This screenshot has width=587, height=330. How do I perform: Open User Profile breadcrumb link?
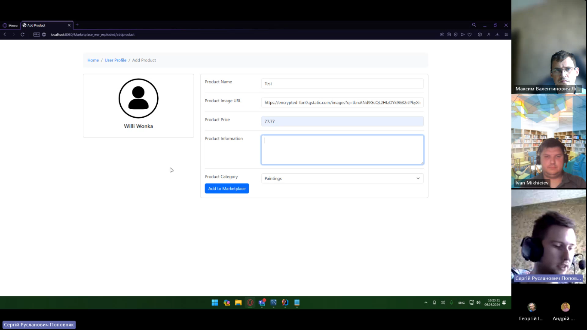(x=116, y=60)
